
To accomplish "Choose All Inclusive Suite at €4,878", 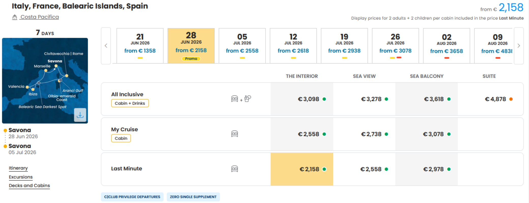I will (x=490, y=99).
